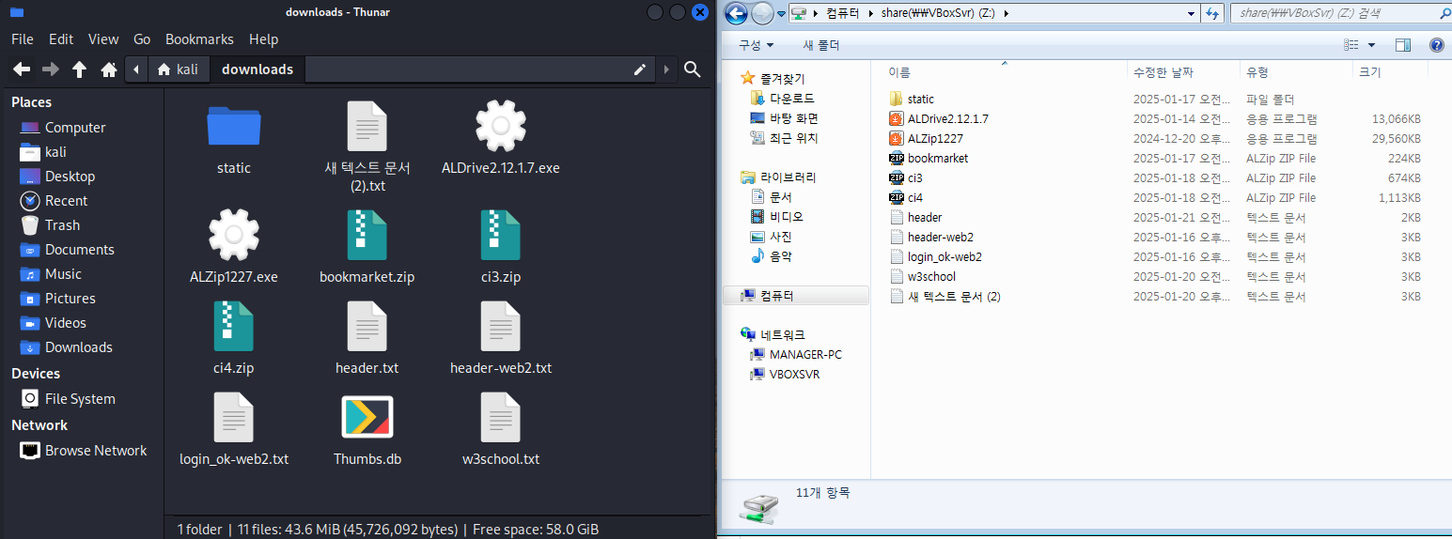Open Thunar File menu
The image size is (1452, 539).
(23, 39)
